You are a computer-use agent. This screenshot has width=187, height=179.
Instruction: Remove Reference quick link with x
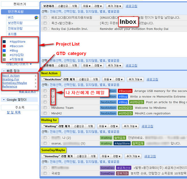point(36,87)
